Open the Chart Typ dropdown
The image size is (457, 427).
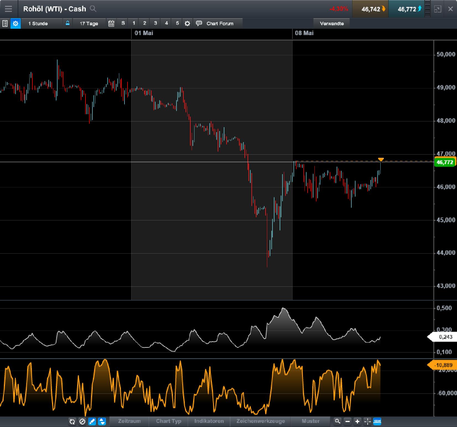pos(168,421)
